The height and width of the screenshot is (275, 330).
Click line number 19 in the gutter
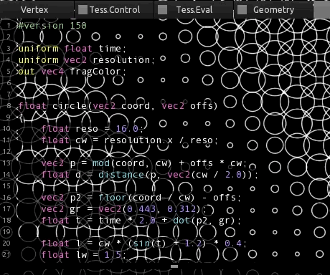(x=6, y=232)
